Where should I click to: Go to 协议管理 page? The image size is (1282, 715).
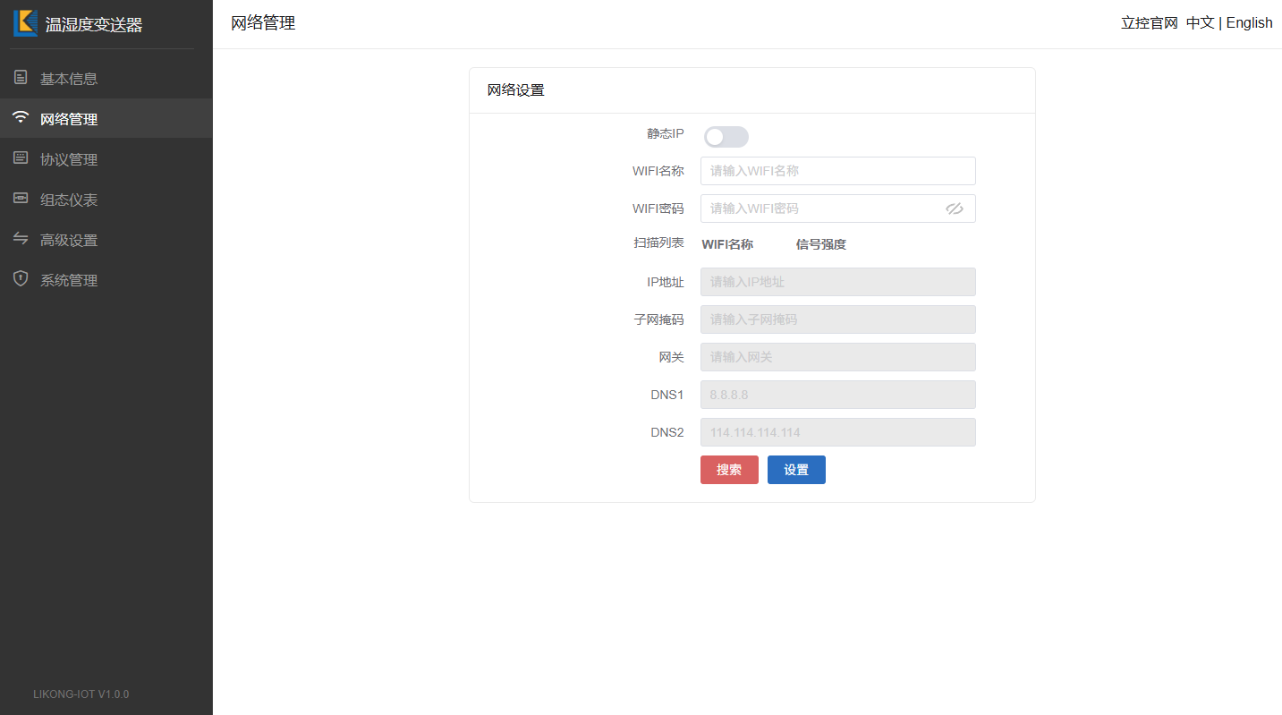tap(106, 159)
